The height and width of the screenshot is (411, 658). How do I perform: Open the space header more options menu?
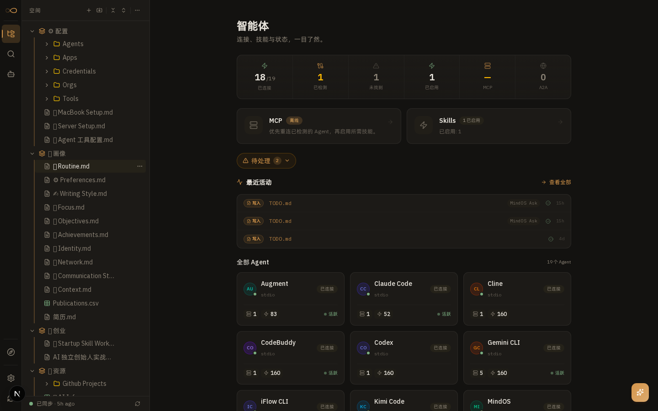(137, 10)
